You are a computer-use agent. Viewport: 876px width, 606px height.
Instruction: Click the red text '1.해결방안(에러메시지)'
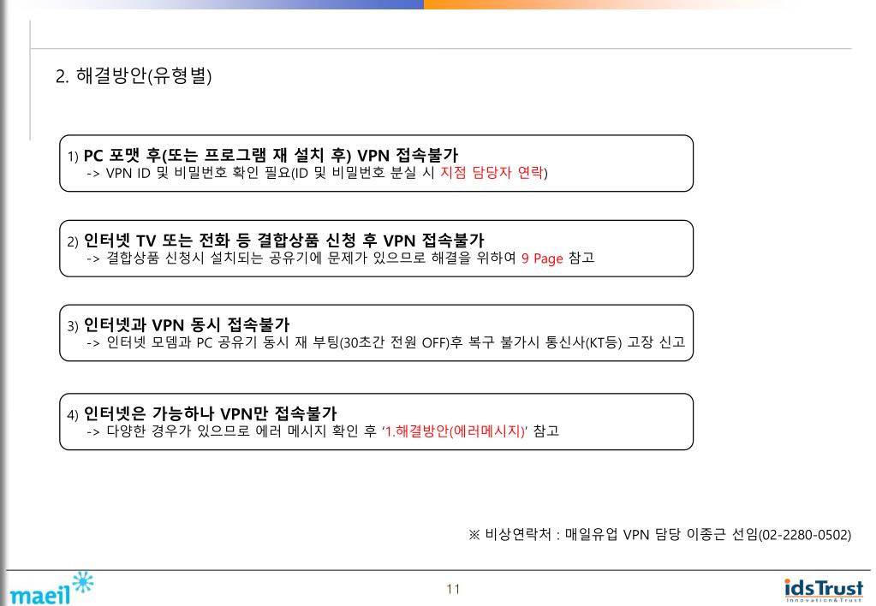point(455,431)
